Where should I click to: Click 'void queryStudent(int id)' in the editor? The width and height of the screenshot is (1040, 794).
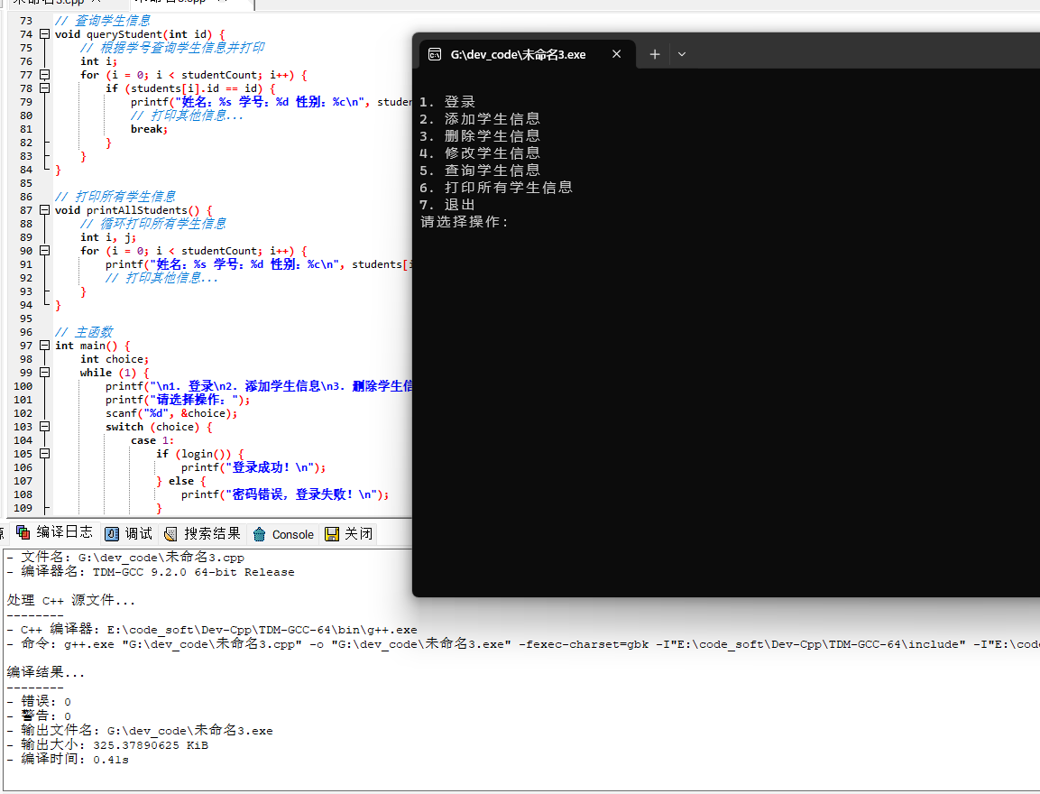(x=133, y=33)
